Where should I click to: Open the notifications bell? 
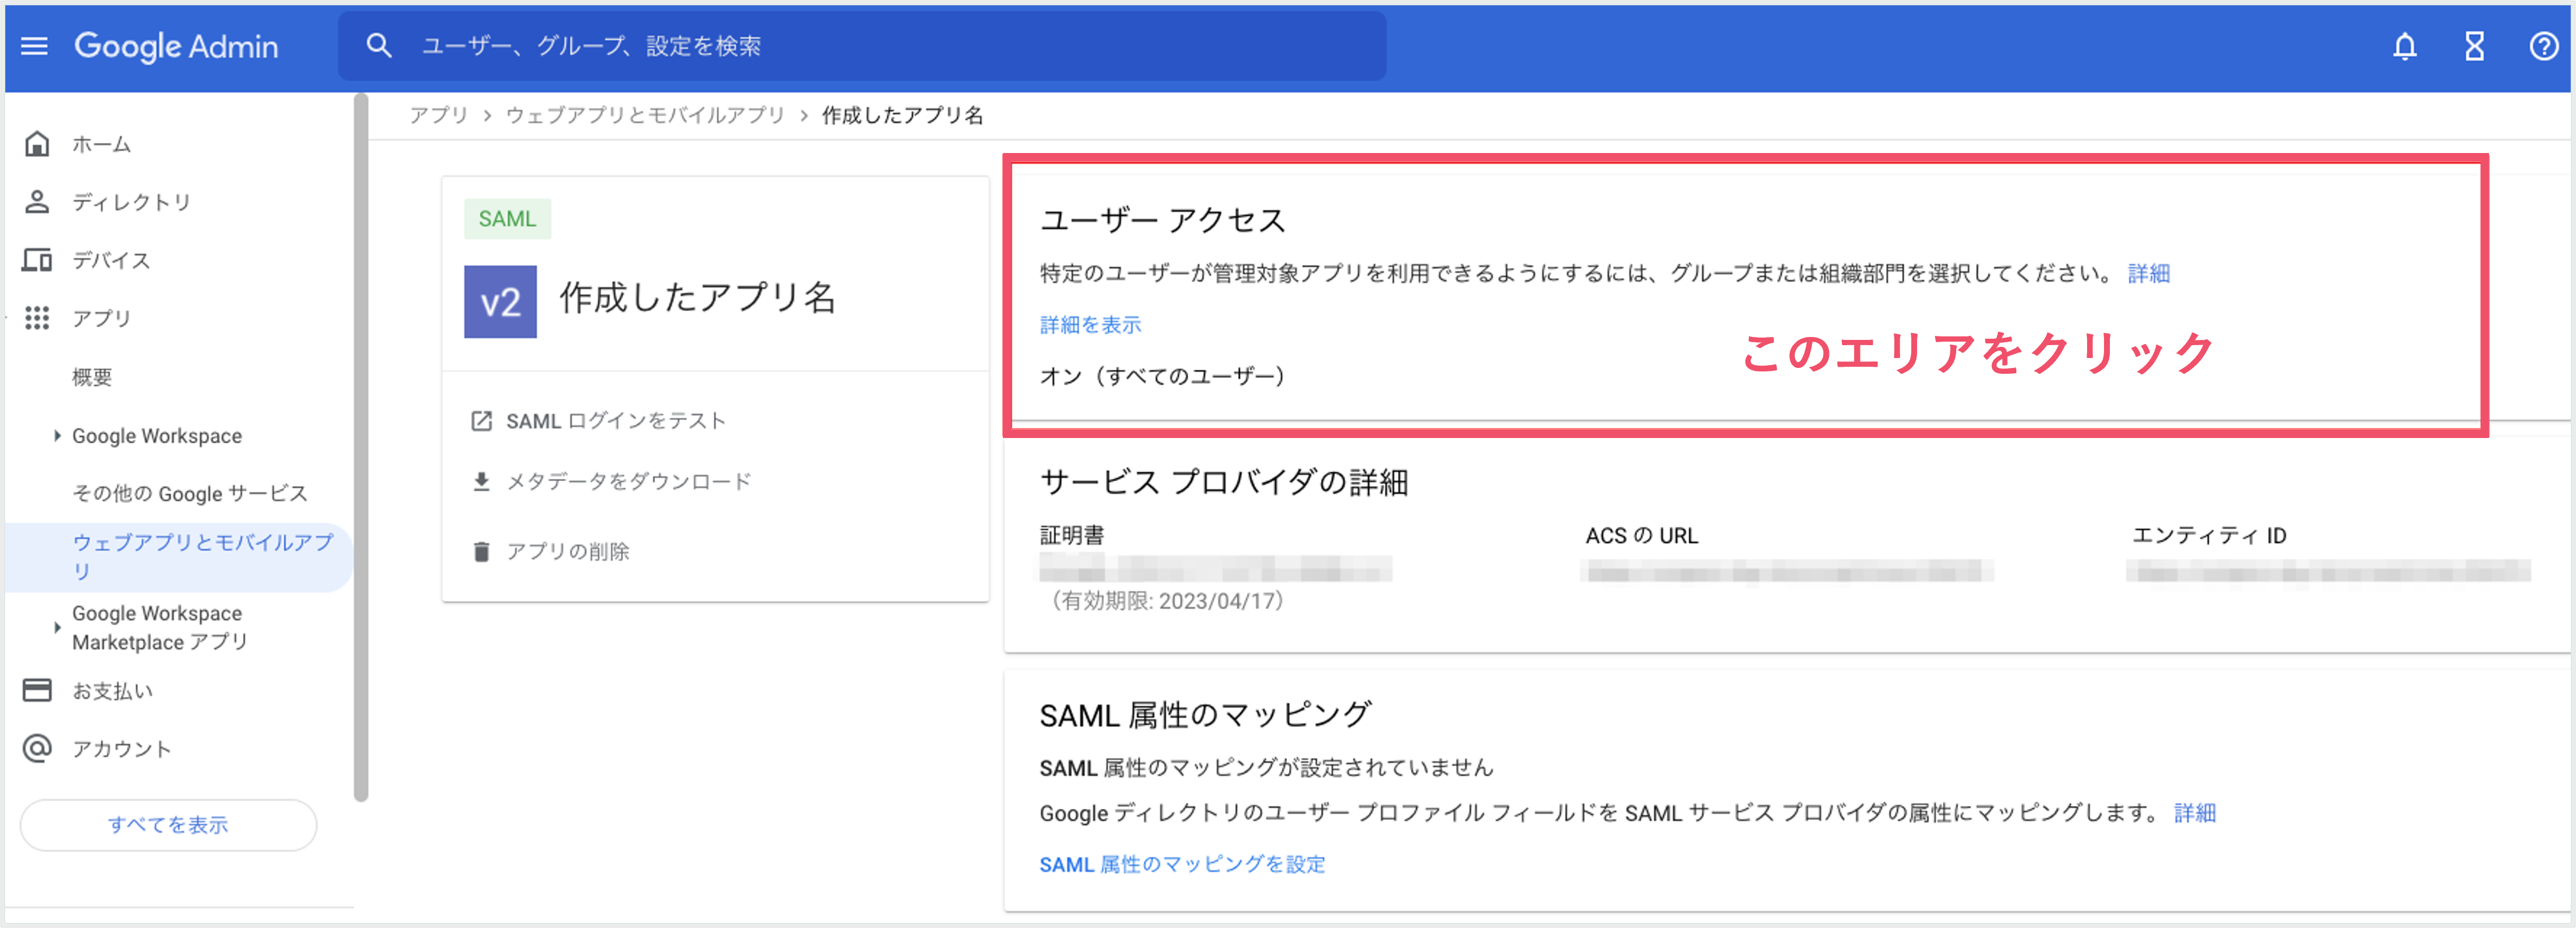pos(2404,46)
